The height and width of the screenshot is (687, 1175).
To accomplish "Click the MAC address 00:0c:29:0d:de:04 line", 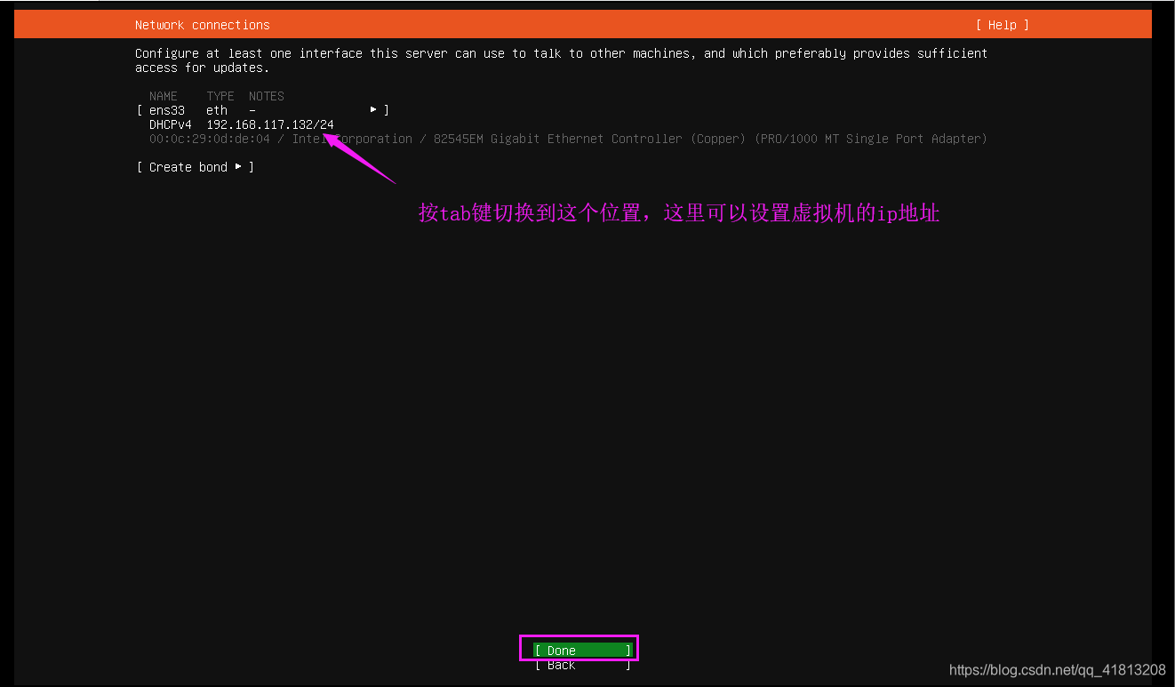I will point(568,139).
